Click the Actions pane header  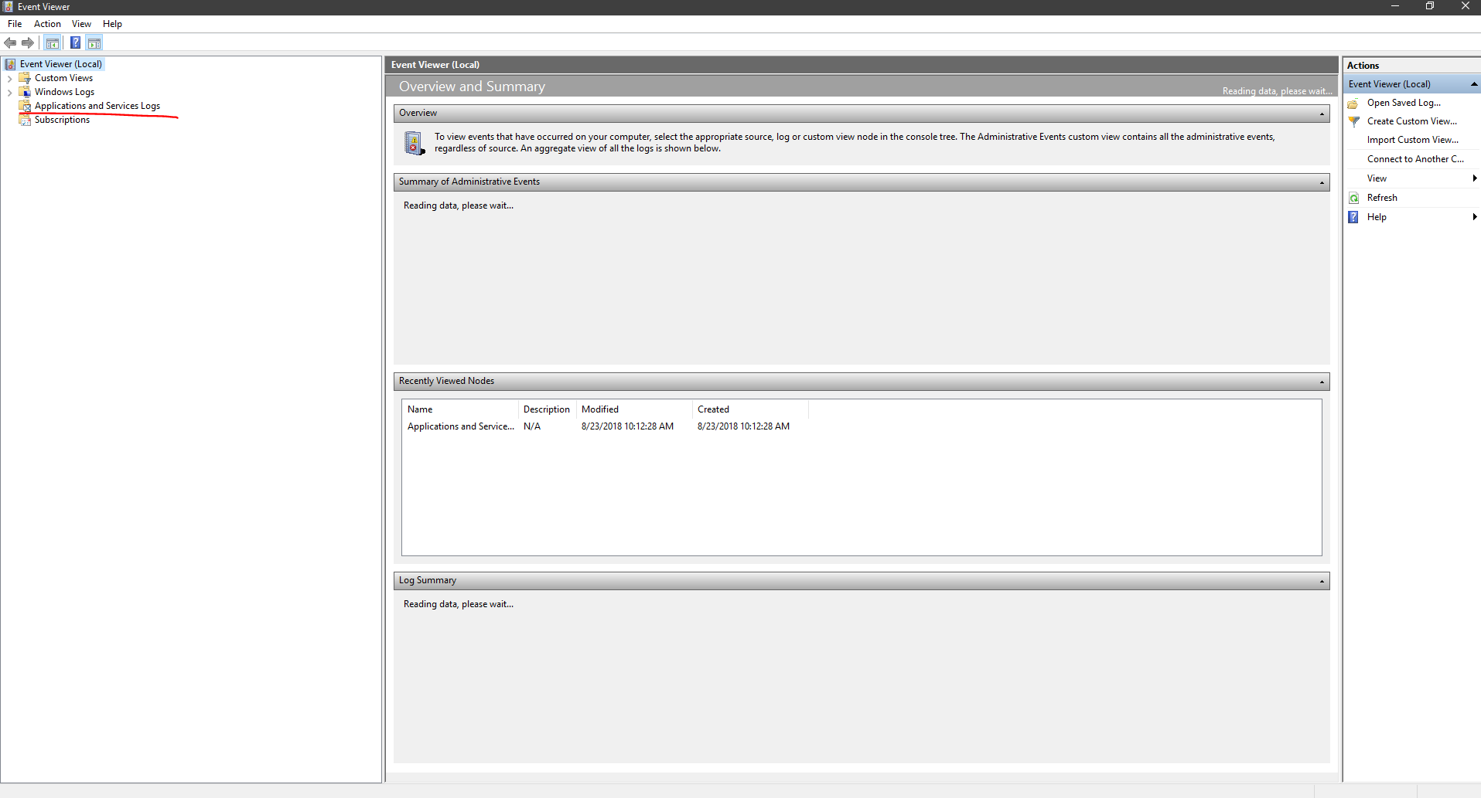(x=1411, y=66)
